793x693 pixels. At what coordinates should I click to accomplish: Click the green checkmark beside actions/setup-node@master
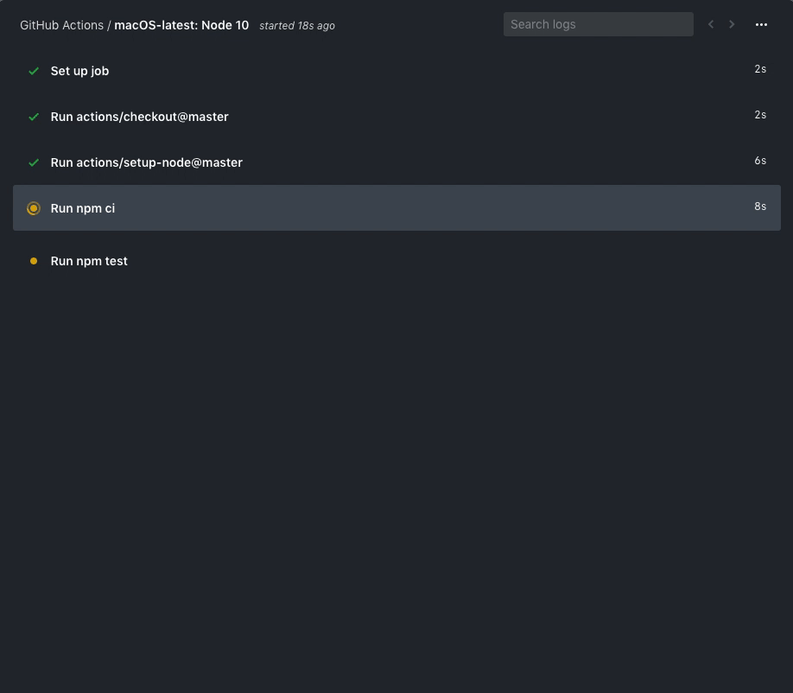tap(34, 162)
